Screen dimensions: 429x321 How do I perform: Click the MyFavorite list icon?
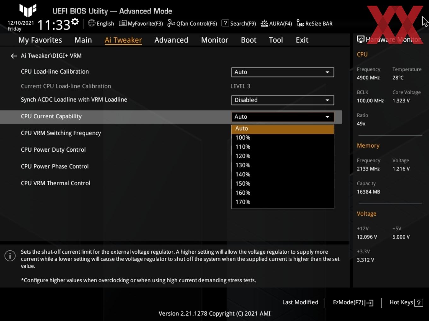(122, 23)
